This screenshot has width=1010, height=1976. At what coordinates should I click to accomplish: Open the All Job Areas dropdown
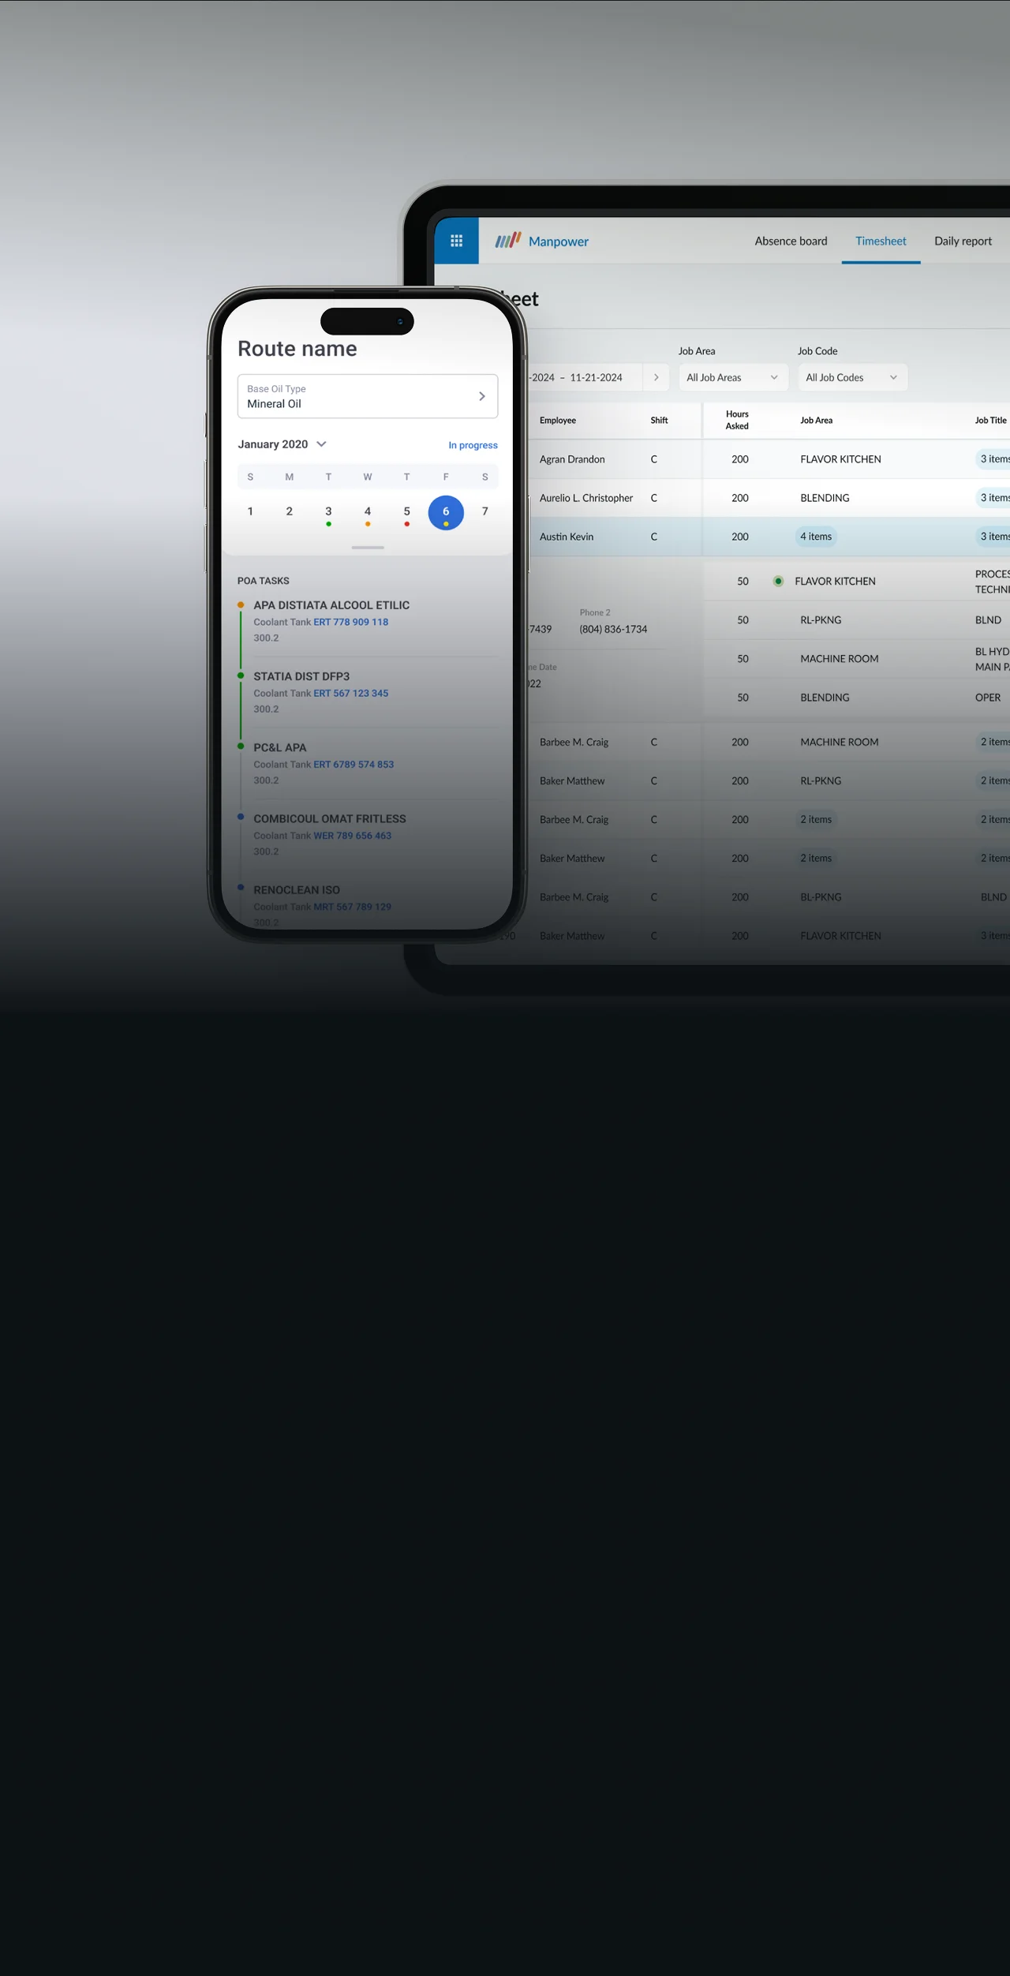click(x=732, y=377)
